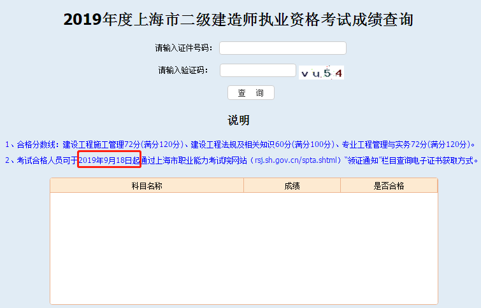Click the 证件号码 input field
481x308 pixels.
(x=282, y=48)
